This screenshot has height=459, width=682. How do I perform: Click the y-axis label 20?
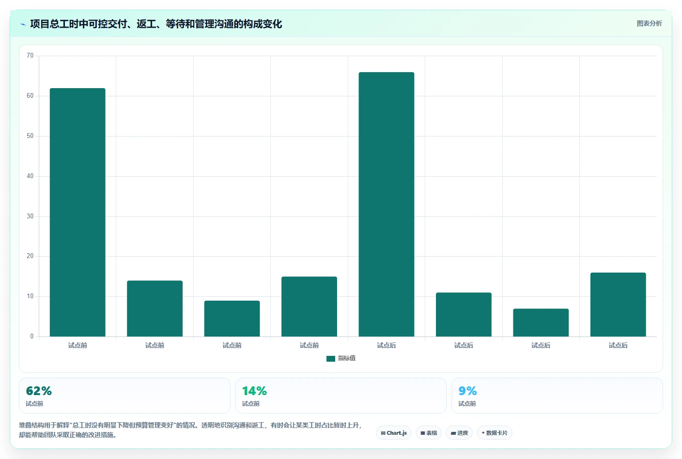pyautogui.click(x=30, y=256)
